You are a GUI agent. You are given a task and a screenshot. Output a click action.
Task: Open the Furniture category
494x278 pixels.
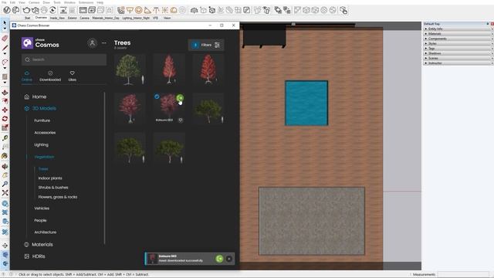[42, 120]
